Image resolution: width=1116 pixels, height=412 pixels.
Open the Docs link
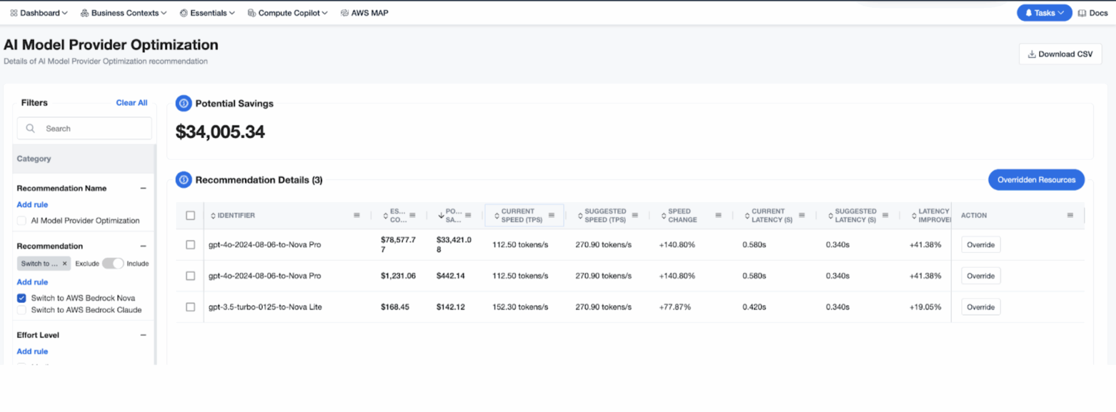(1093, 13)
